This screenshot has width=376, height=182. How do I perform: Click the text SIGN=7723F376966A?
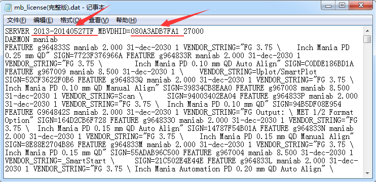pos(88,56)
